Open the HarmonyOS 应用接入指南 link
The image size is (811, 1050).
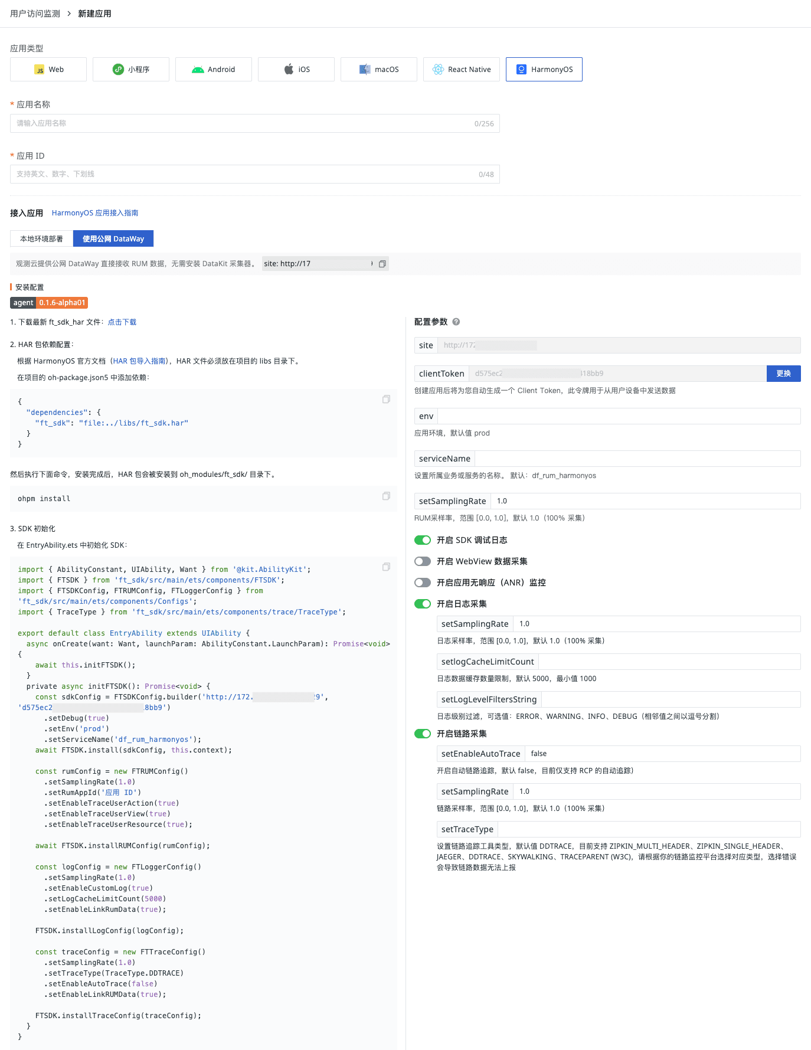[x=95, y=213]
